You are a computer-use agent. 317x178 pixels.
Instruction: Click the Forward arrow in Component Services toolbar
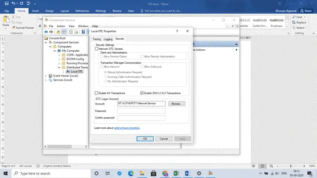[x=51, y=32]
